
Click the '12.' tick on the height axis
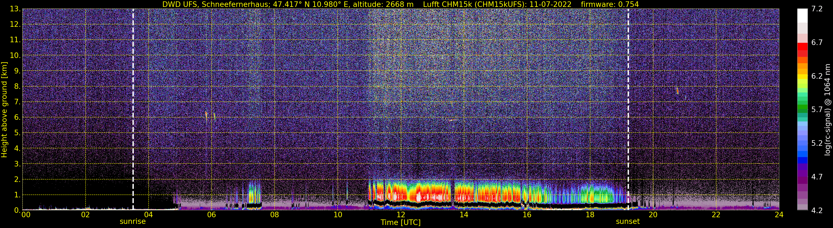coord(15,25)
